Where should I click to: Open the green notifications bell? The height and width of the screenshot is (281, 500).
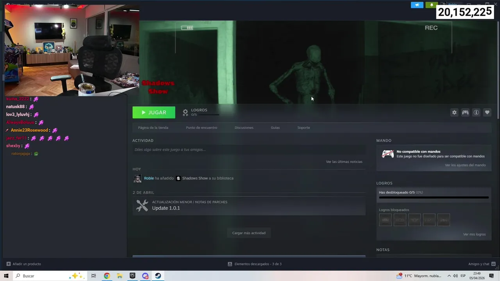[x=432, y=5]
